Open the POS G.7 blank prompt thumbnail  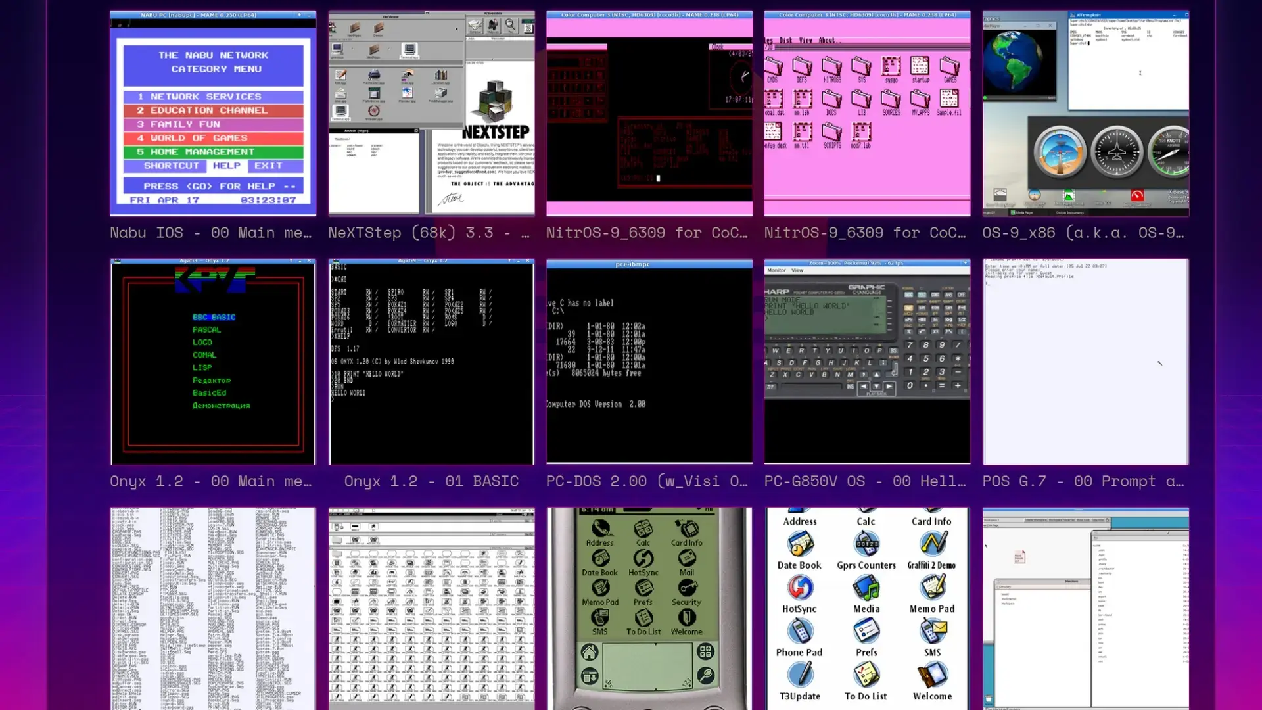coord(1086,362)
